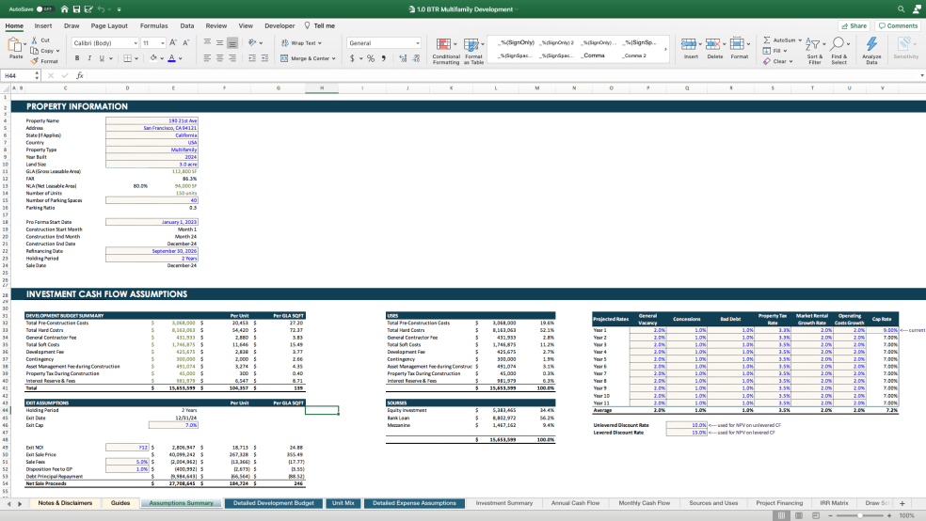Image resolution: width=926 pixels, height=521 pixels.
Task: Click the percent style icon
Action: [370, 58]
